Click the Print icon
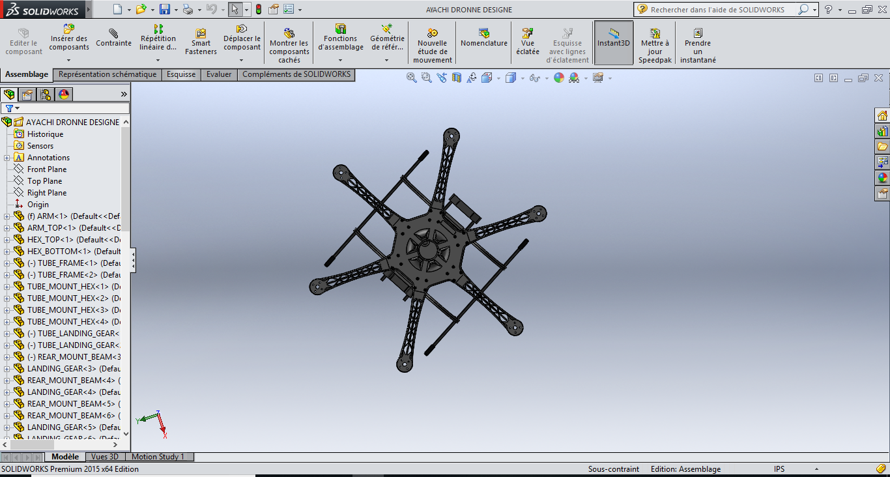This screenshot has height=477, width=890. [188, 9]
